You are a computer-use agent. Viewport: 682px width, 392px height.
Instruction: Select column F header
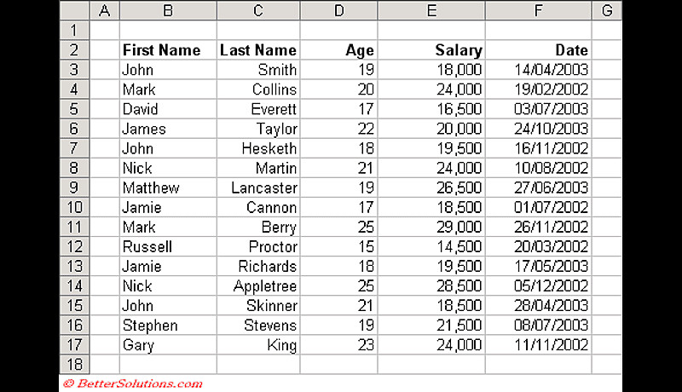click(x=538, y=10)
